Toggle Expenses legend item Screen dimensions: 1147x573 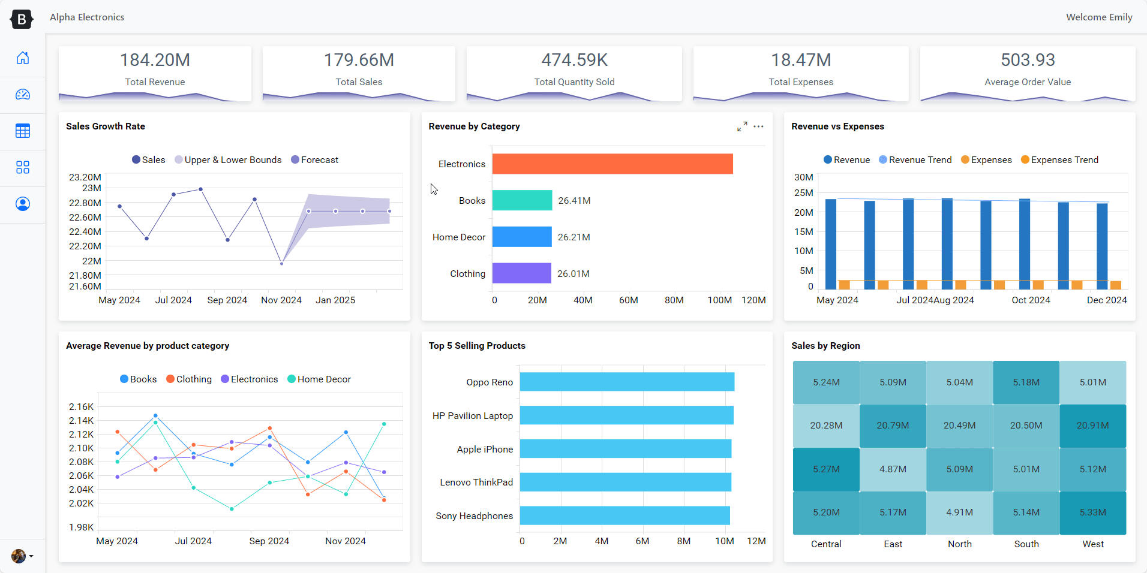pos(986,160)
